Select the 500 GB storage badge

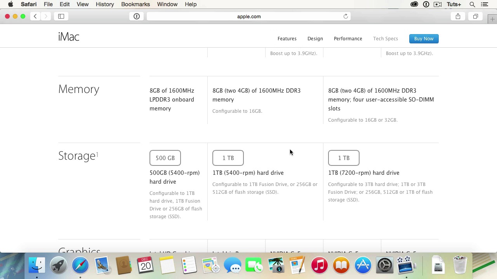click(x=165, y=158)
